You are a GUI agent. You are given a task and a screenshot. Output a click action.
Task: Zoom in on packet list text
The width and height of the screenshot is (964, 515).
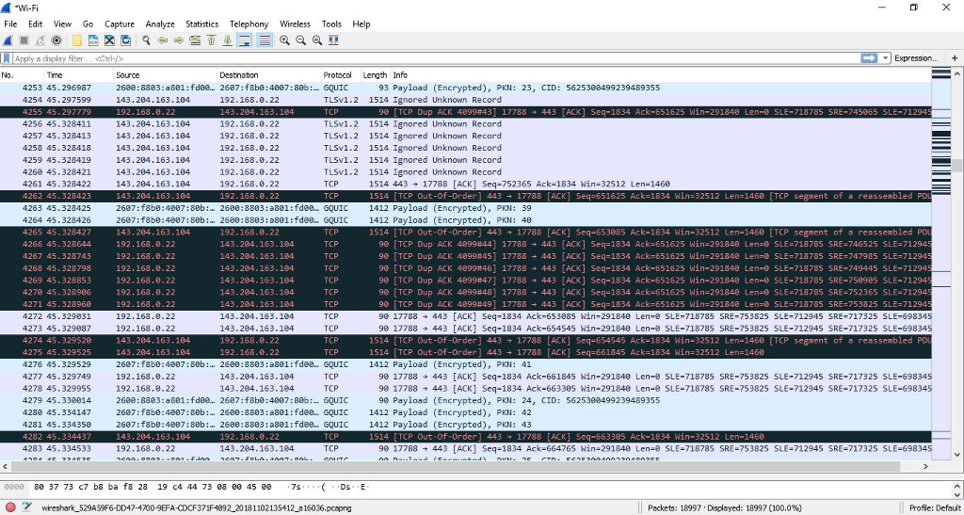pos(284,40)
